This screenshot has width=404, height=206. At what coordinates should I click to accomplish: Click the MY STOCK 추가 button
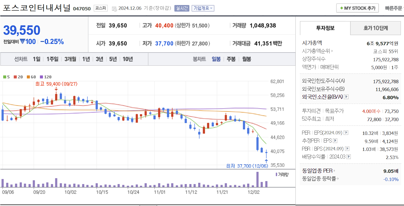[x=357, y=8]
